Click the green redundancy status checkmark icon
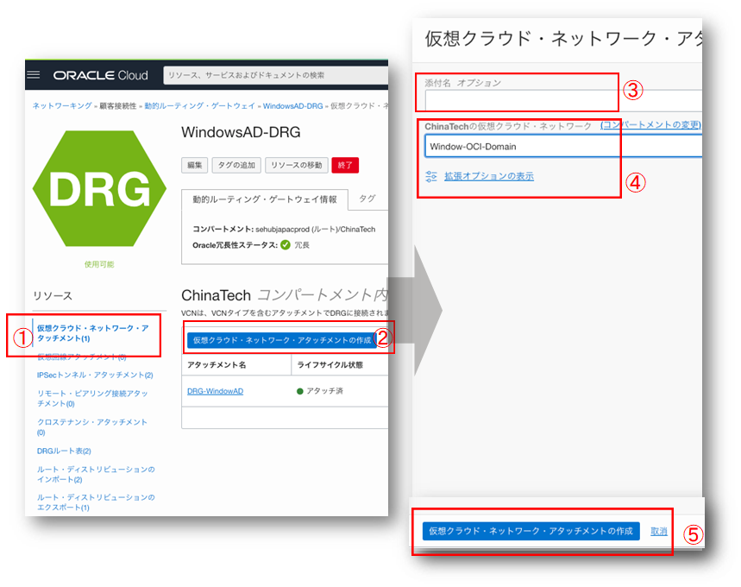741x587 pixels. click(285, 245)
